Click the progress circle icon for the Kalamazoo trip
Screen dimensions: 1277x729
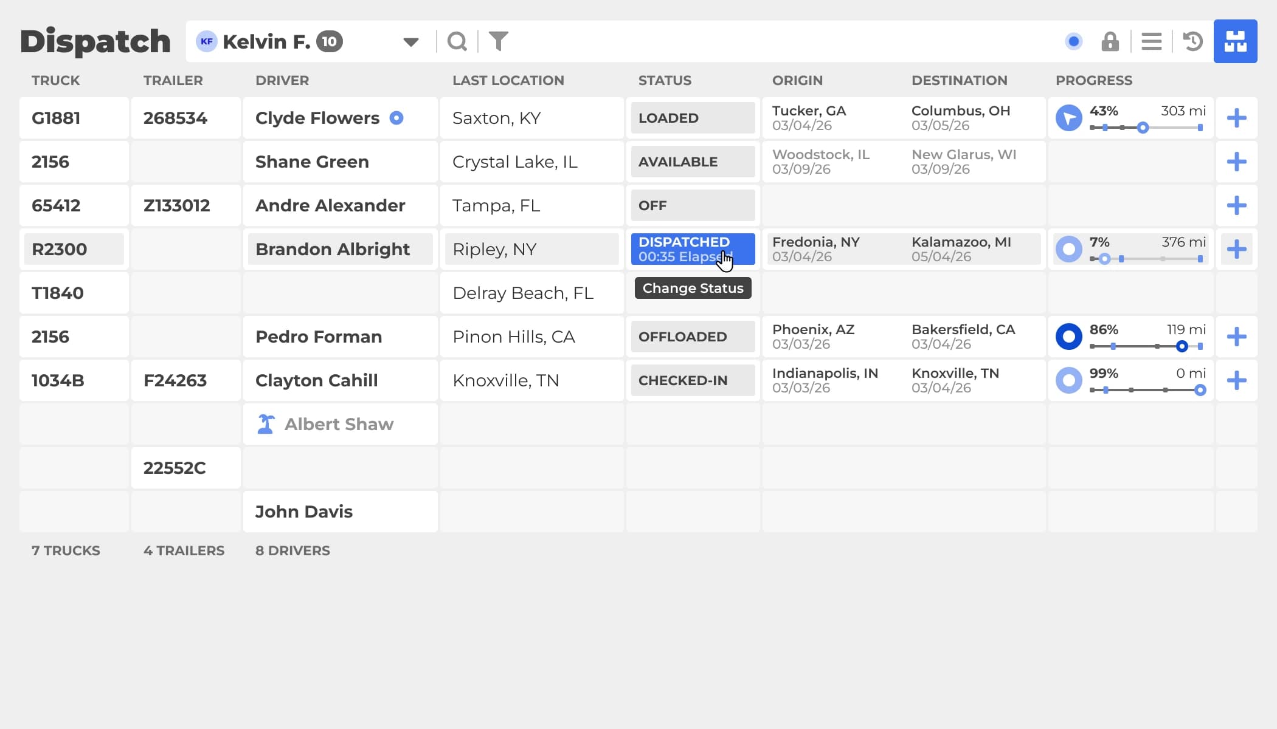tap(1069, 249)
